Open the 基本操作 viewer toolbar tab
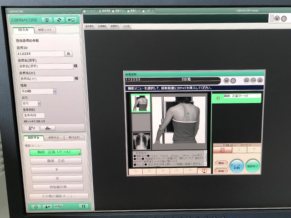The image size is (291, 218). point(90,26)
